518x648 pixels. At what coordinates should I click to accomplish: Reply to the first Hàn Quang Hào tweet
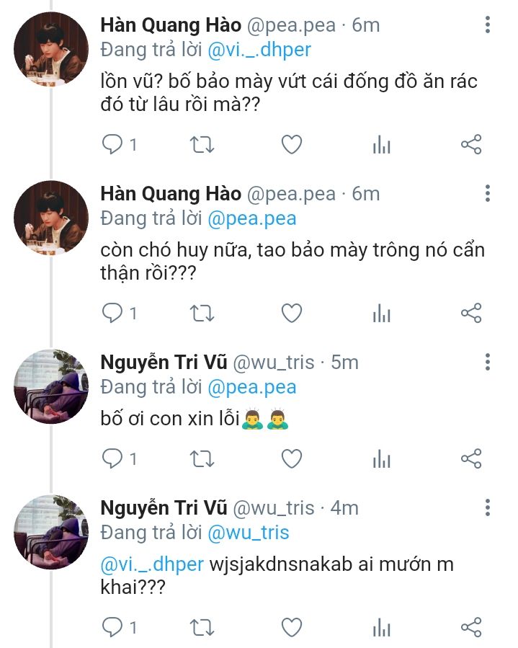click(112, 145)
